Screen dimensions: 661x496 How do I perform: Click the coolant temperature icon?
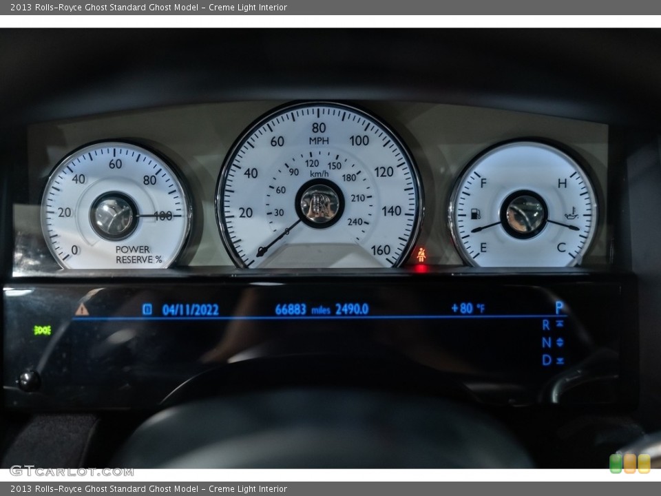point(570,213)
